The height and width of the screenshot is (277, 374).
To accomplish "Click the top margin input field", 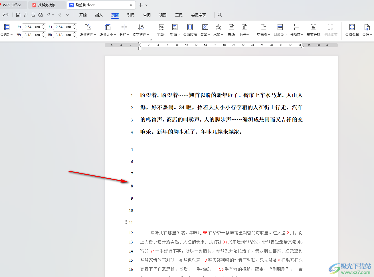I will click(x=31, y=27).
